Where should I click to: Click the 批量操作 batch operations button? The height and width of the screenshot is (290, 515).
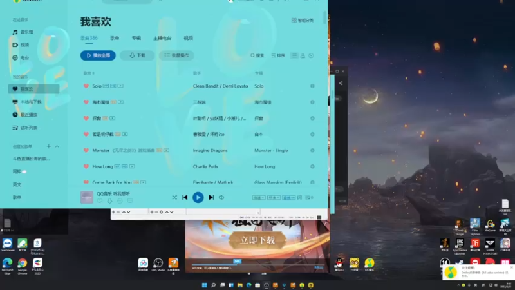[x=176, y=55]
